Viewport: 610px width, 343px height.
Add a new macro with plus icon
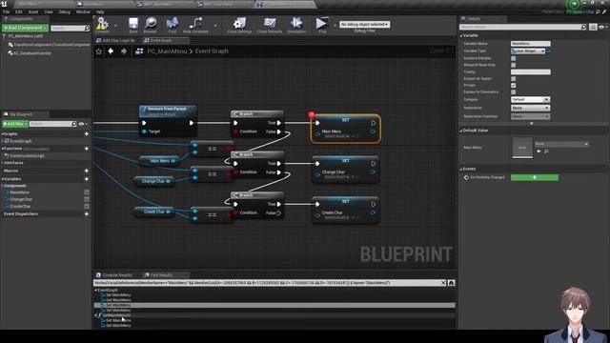(87, 171)
